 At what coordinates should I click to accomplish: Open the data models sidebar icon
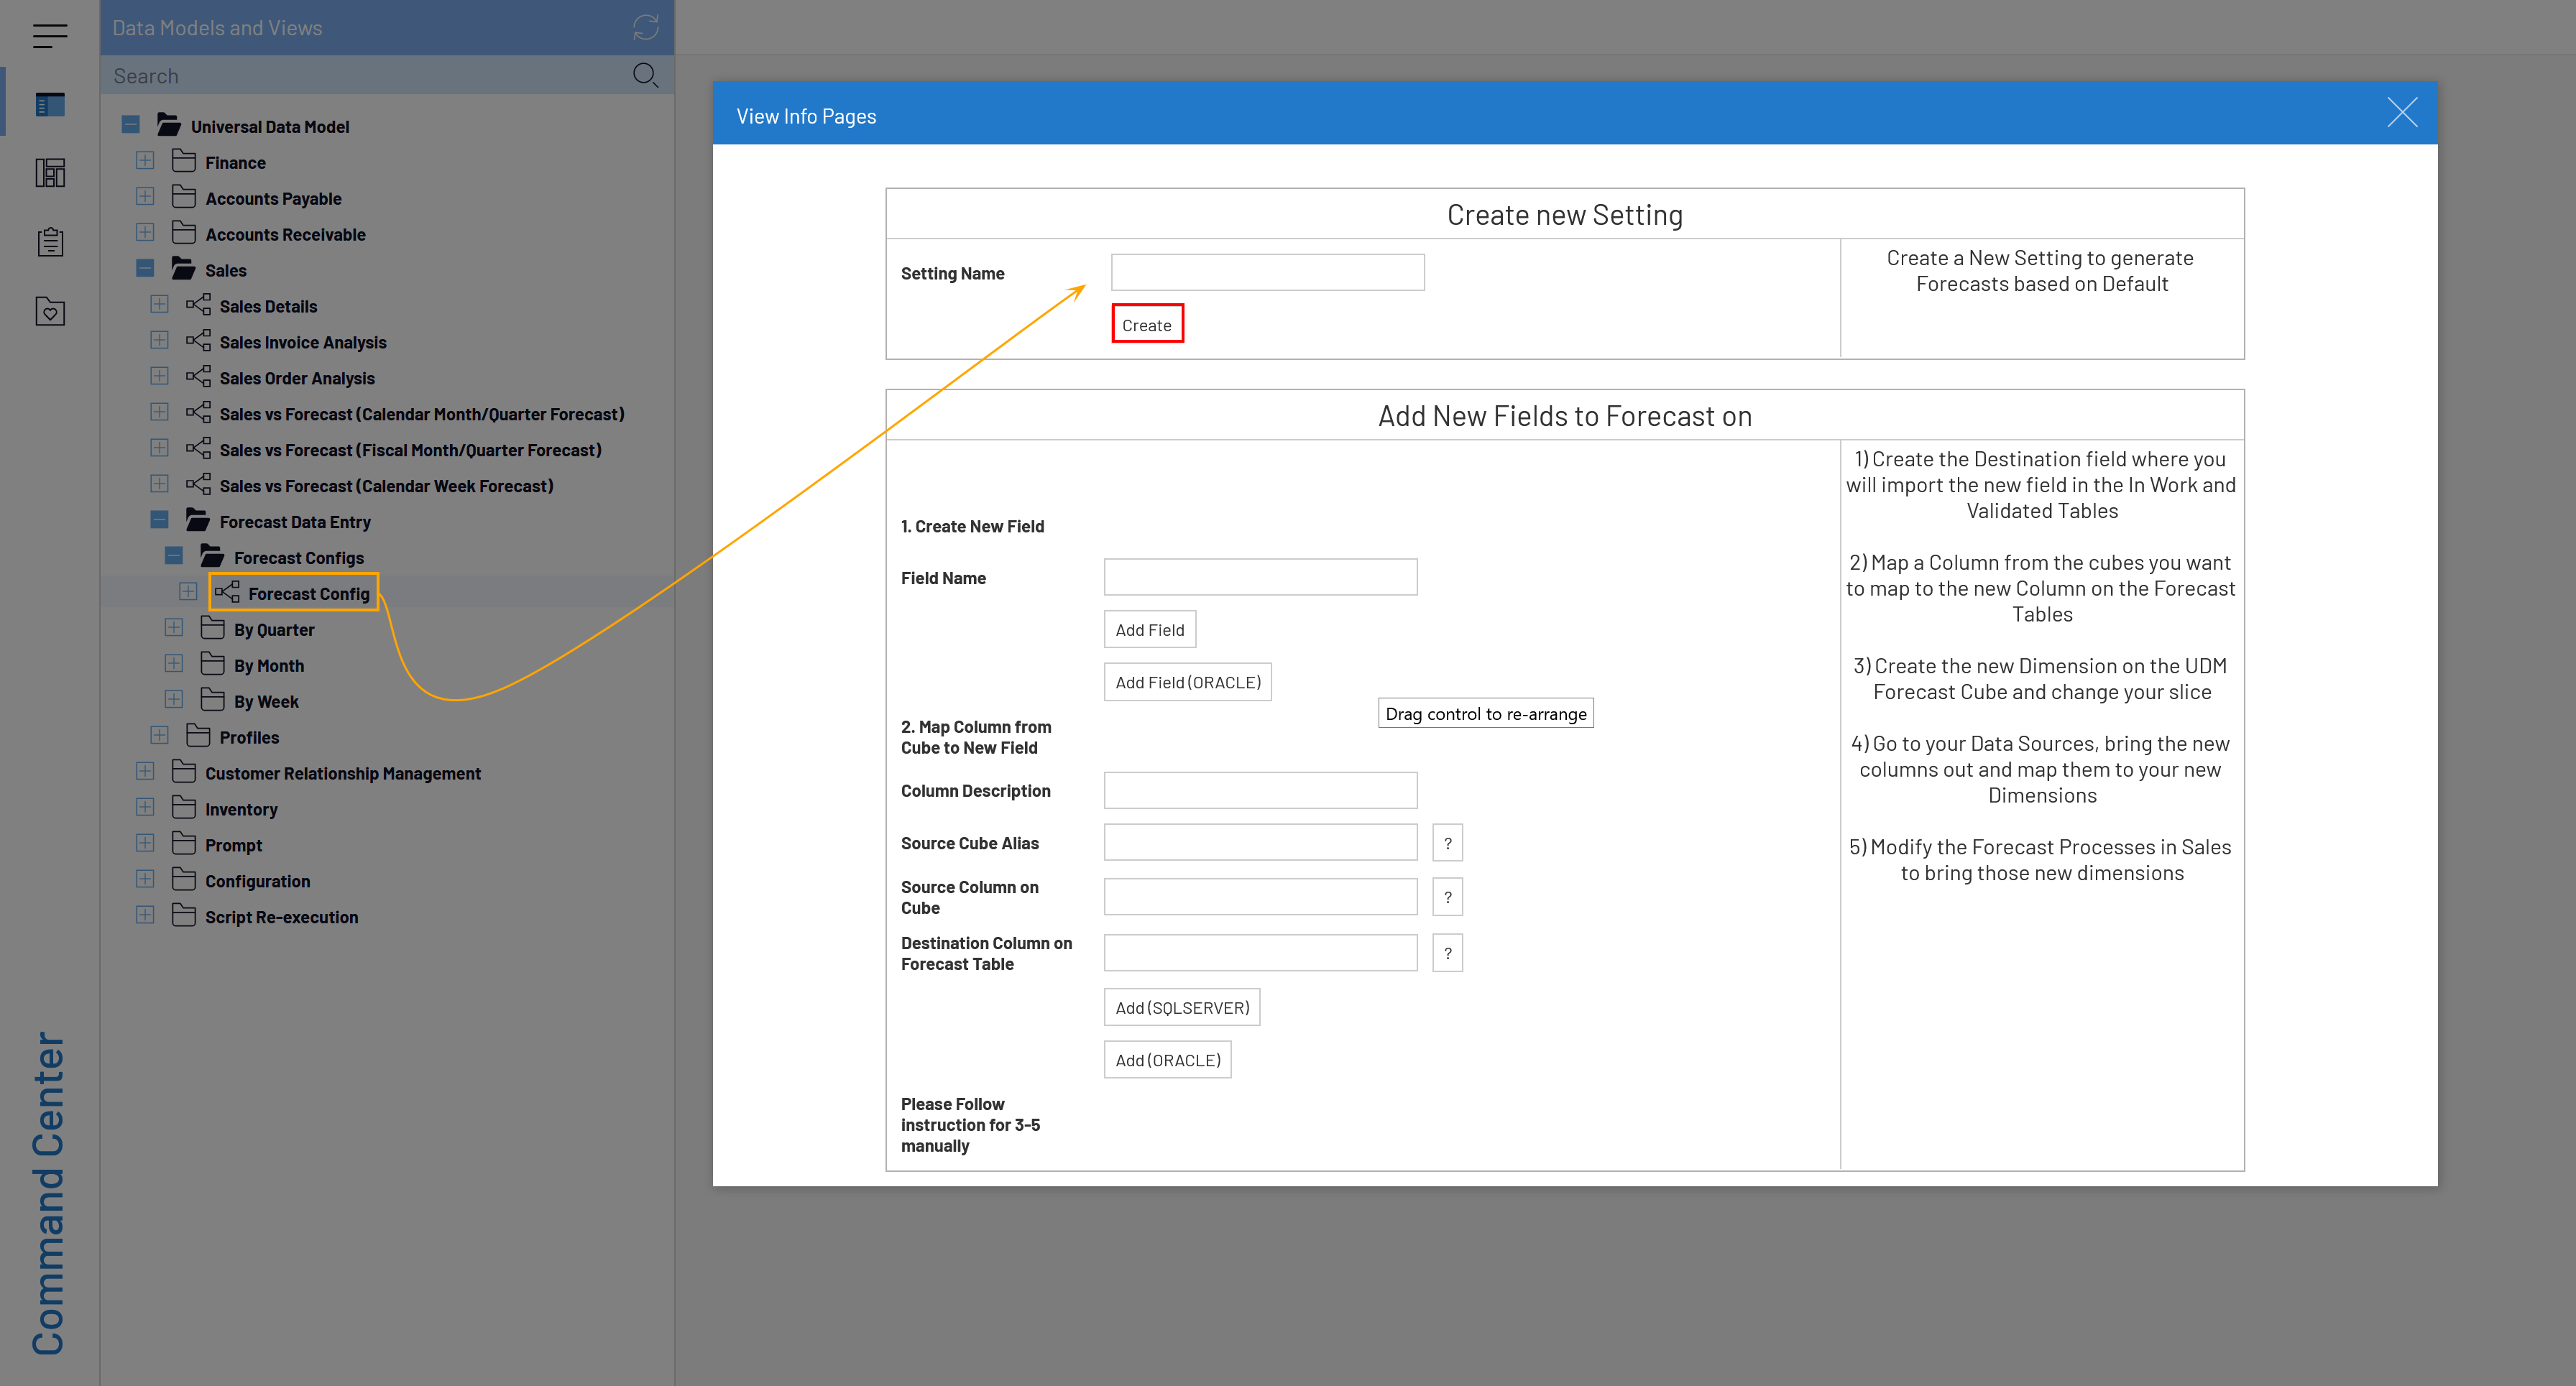[x=49, y=104]
